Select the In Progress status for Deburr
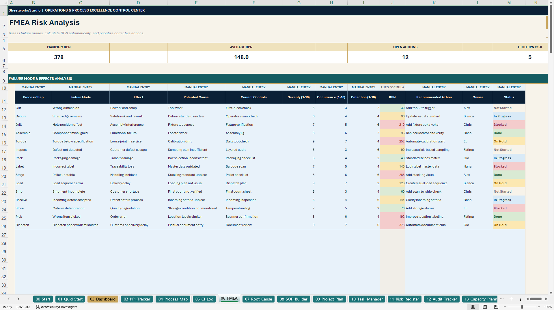The width and height of the screenshot is (554, 310). (509, 116)
